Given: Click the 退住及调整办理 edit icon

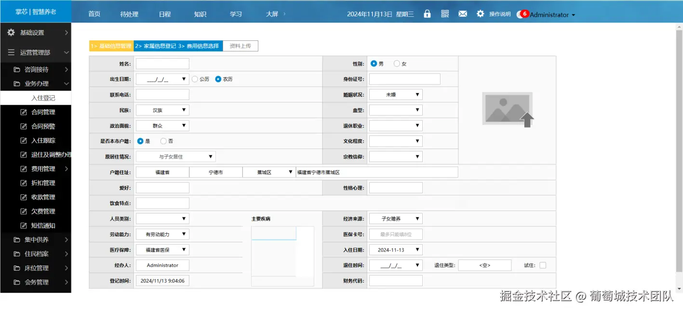Looking at the screenshot, I should pyautogui.click(x=23, y=155).
